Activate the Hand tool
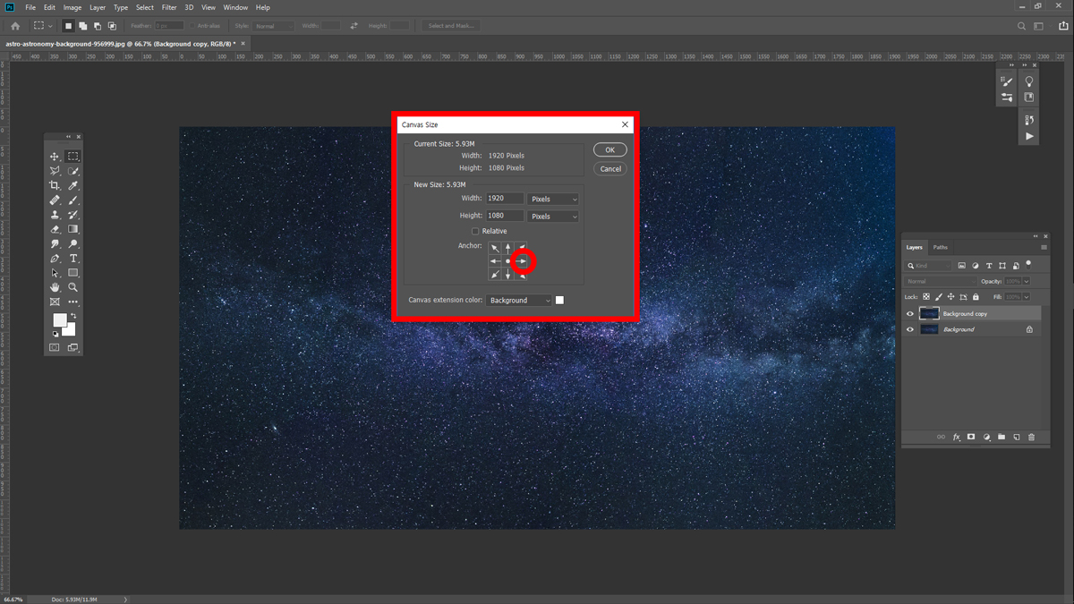Image resolution: width=1074 pixels, height=604 pixels. tap(55, 287)
